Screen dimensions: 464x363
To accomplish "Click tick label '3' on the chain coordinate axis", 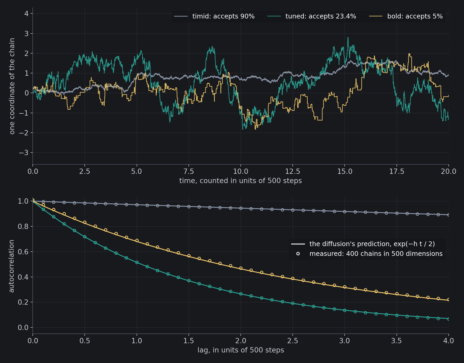I will tap(26, 34).
